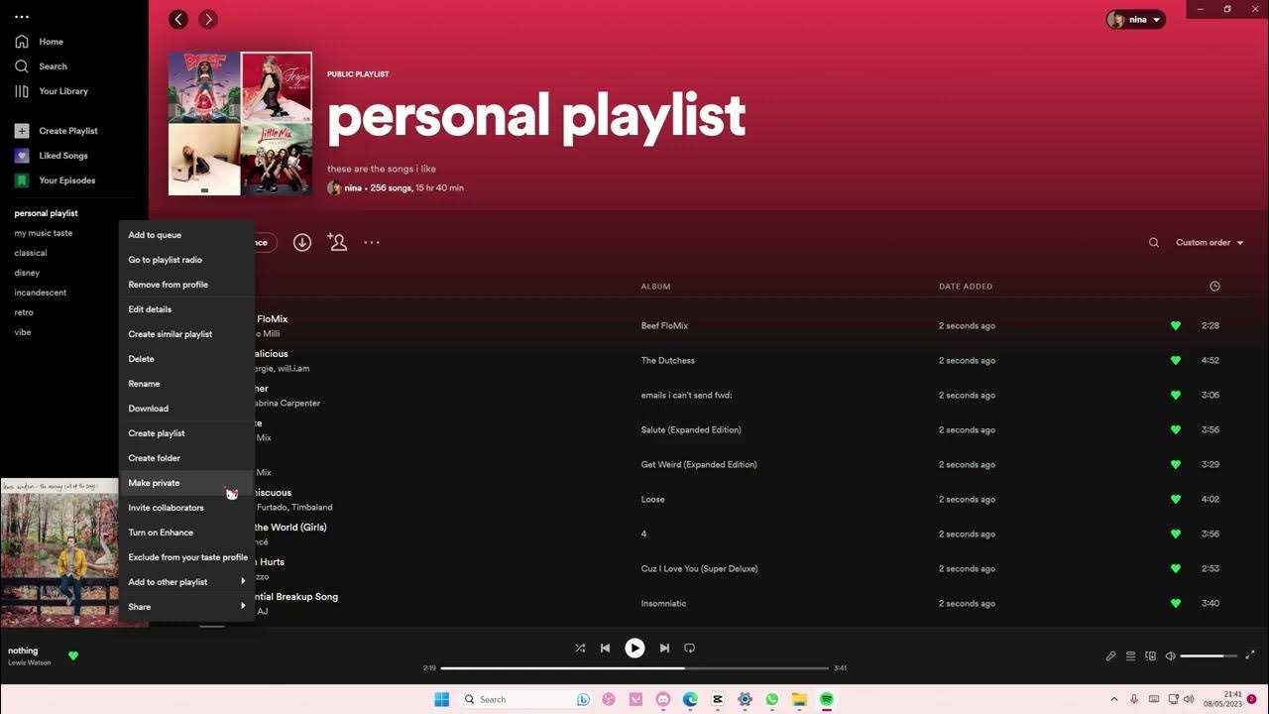Open 'my music taste' playlist in sidebar
The height and width of the screenshot is (714, 1269).
click(x=44, y=233)
